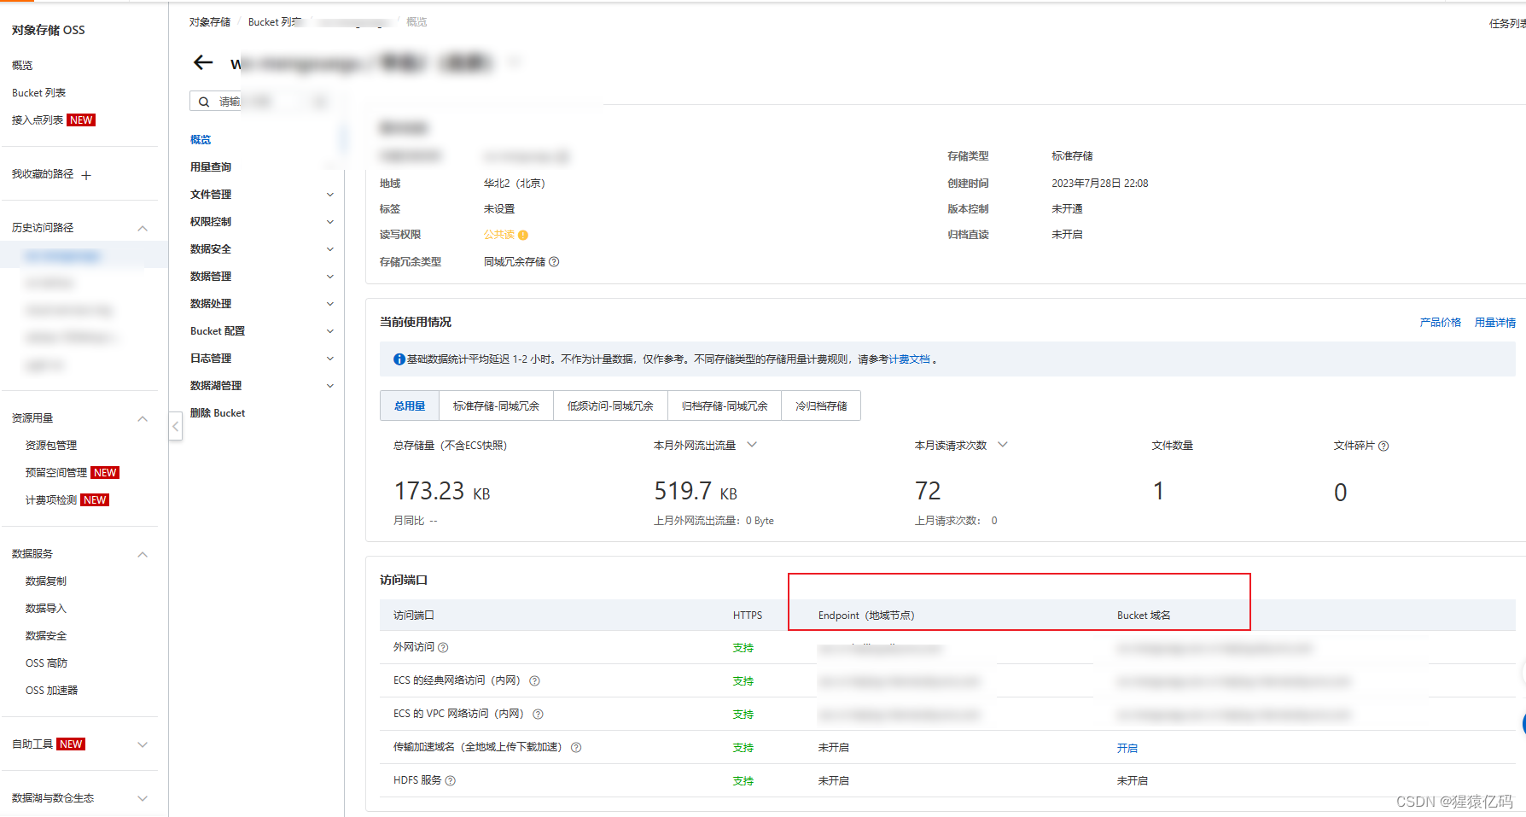Click 华北2（北京）region value
Screen dimensions: 1526x817
point(515,184)
